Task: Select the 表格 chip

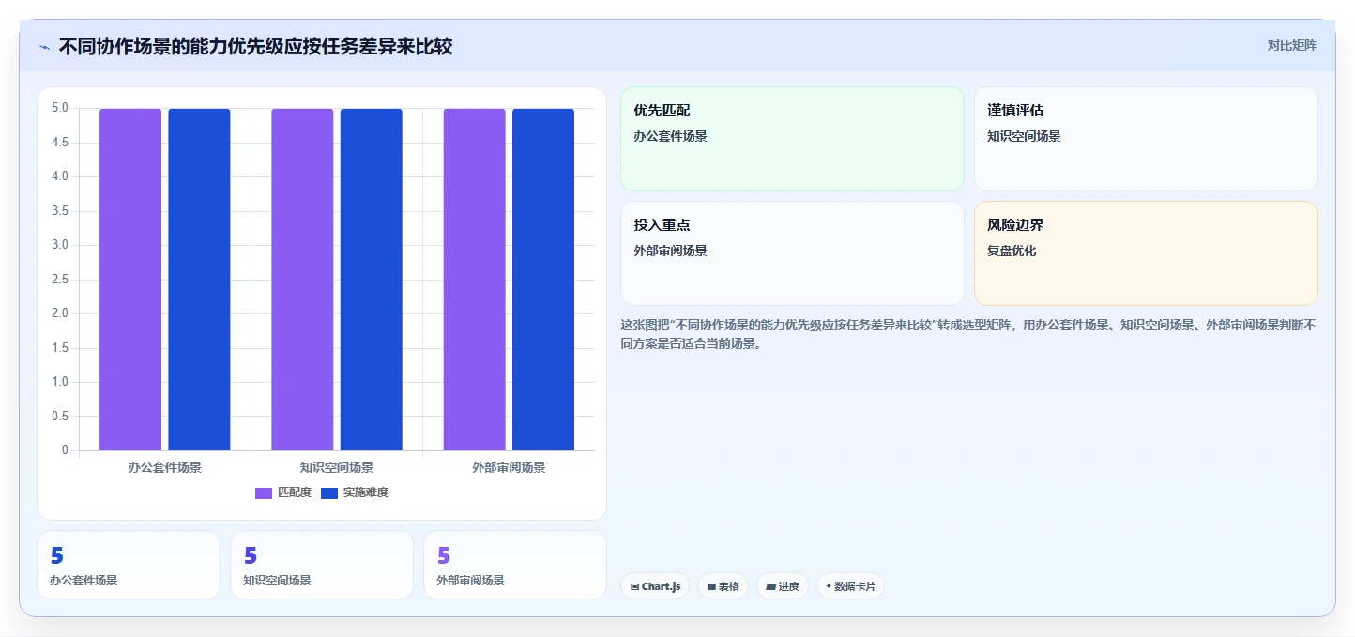Action: coord(723,586)
